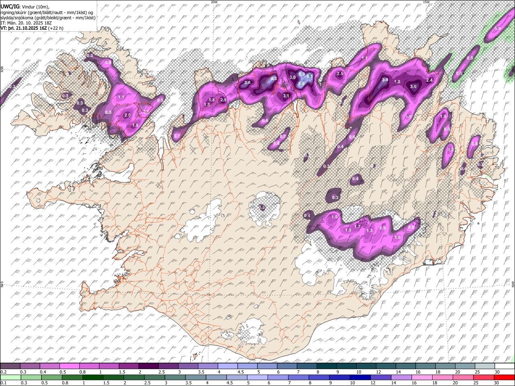Click the 5.3 precipitation value on the map
Screen dimensions: 515x386
301,74
